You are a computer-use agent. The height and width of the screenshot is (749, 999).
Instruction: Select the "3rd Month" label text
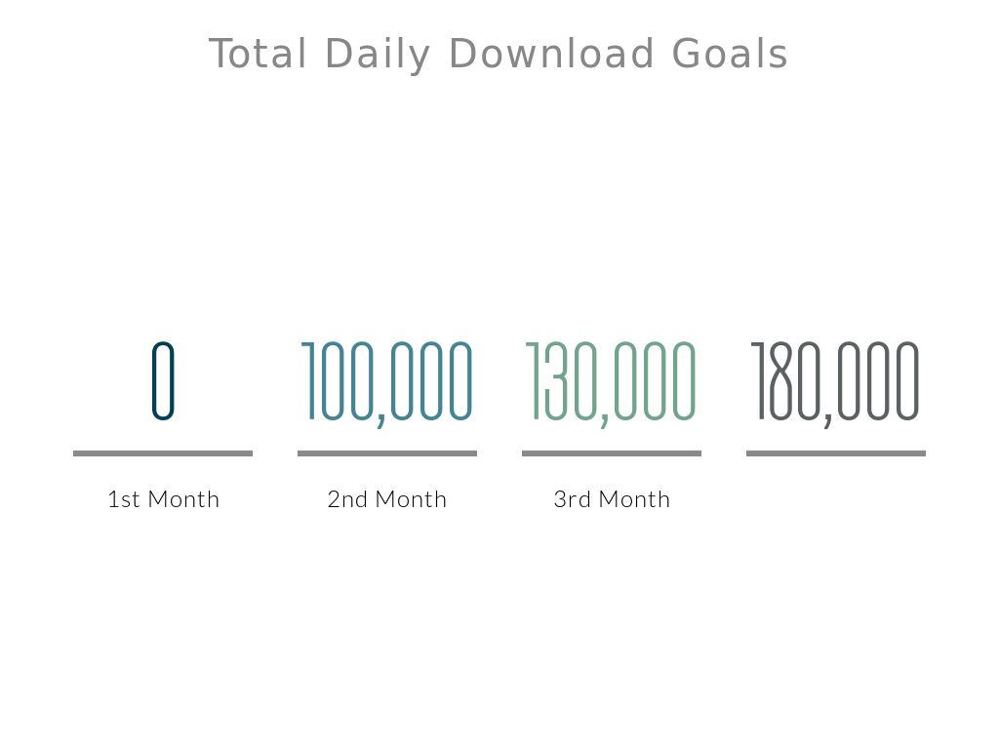pos(612,499)
